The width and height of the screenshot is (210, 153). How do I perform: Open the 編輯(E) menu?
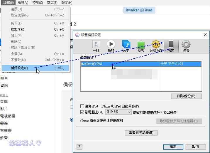coord(8,3)
